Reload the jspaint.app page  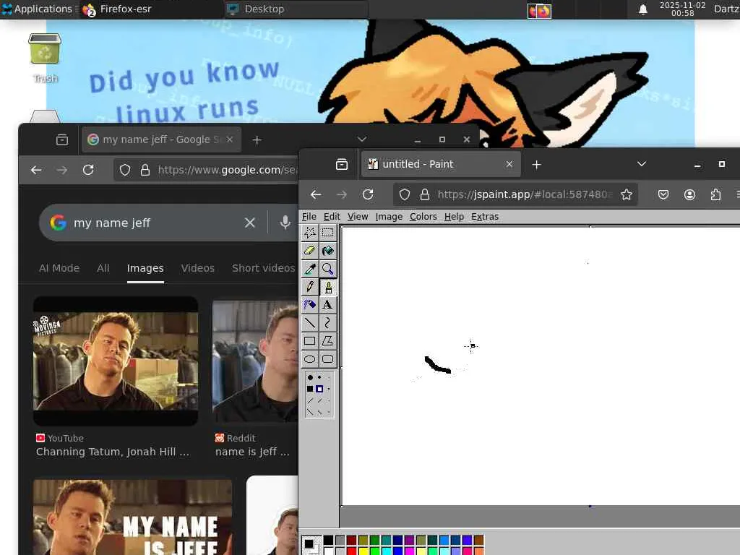point(368,194)
